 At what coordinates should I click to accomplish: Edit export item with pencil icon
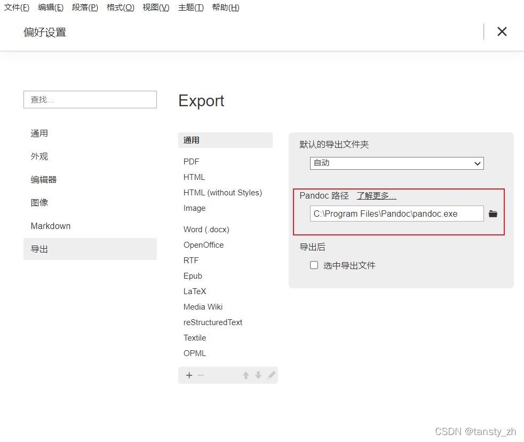tap(272, 375)
